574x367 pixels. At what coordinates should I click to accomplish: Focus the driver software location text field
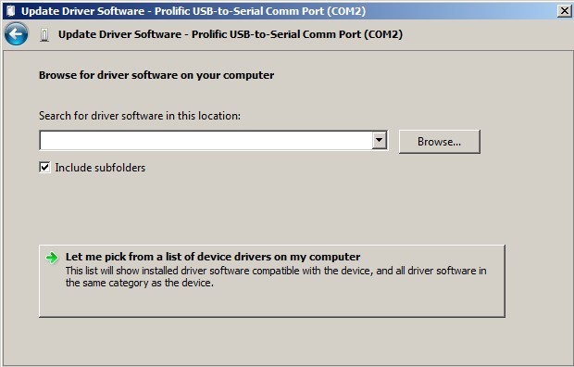206,141
